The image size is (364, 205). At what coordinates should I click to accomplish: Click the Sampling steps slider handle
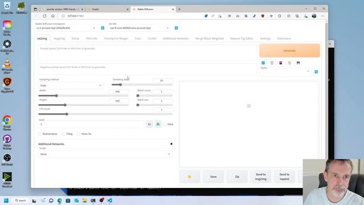pos(120,85)
